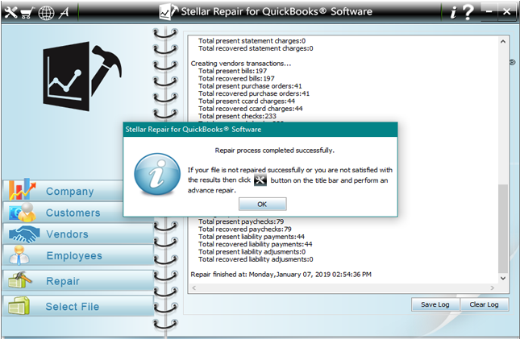Click the Customers people icon
The width and height of the screenshot is (520, 339).
(23, 213)
